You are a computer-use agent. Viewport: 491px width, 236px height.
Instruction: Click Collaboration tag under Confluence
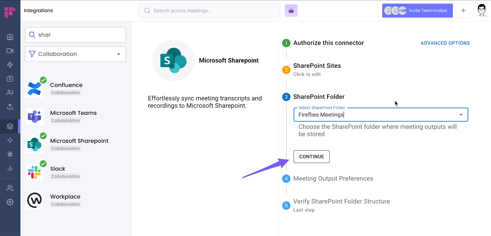pos(65,93)
